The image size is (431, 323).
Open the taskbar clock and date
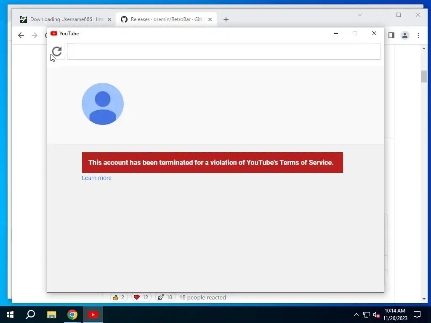coord(395,315)
